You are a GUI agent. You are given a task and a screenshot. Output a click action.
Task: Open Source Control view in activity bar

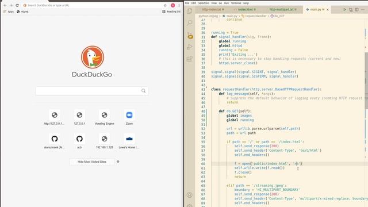190,35
